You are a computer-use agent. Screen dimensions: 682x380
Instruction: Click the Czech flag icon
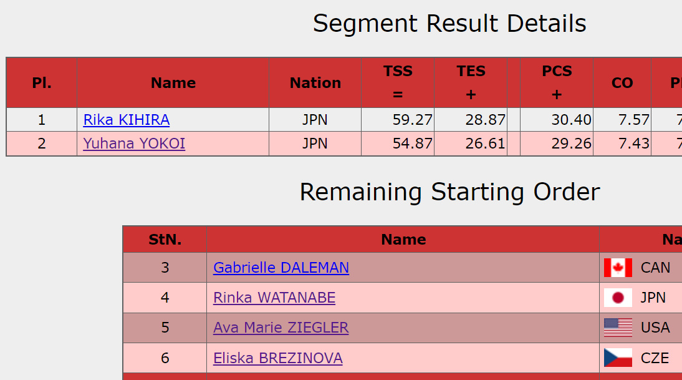click(618, 358)
